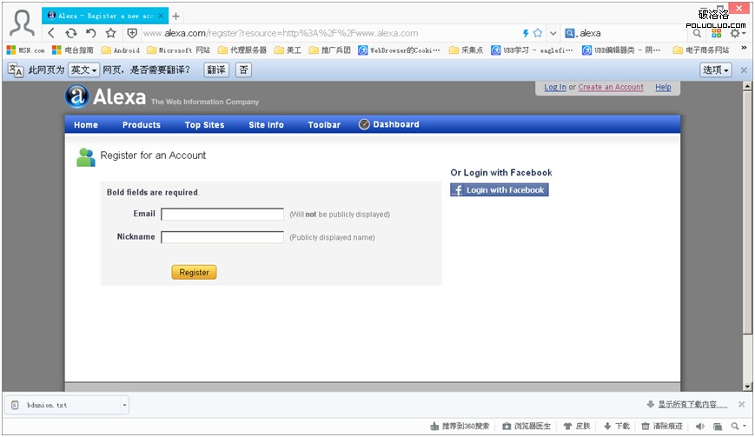Reload the page with the refresh icon
755x437 pixels.
pos(71,33)
